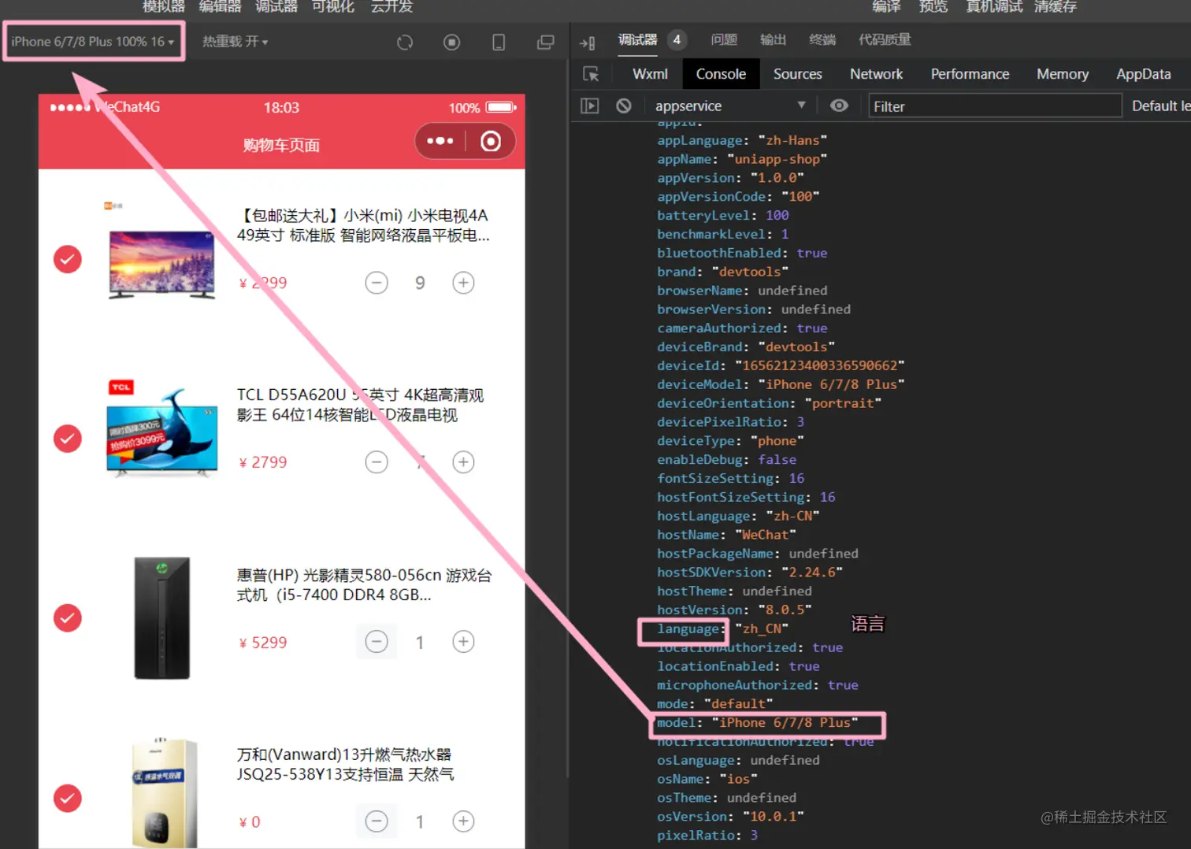The height and width of the screenshot is (849, 1191).
Task: Activate the element inspector picker icon
Action: pyautogui.click(x=591, y=74)
